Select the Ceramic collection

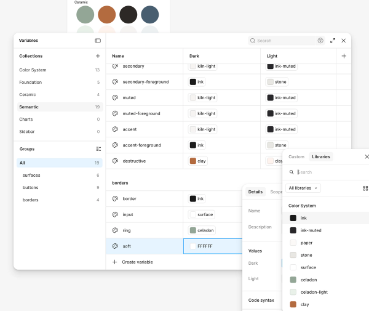point(60,94)
